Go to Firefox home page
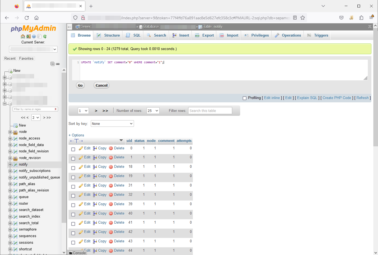378x255 pixels. pyautogui.click(x=36, y=18)
